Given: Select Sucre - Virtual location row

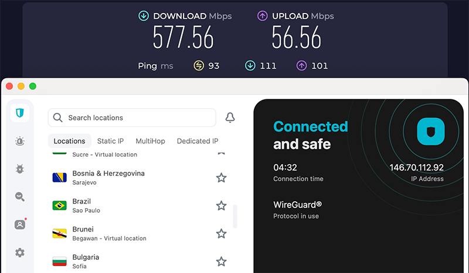Looking at the screenshot, I should pos(139,154).
